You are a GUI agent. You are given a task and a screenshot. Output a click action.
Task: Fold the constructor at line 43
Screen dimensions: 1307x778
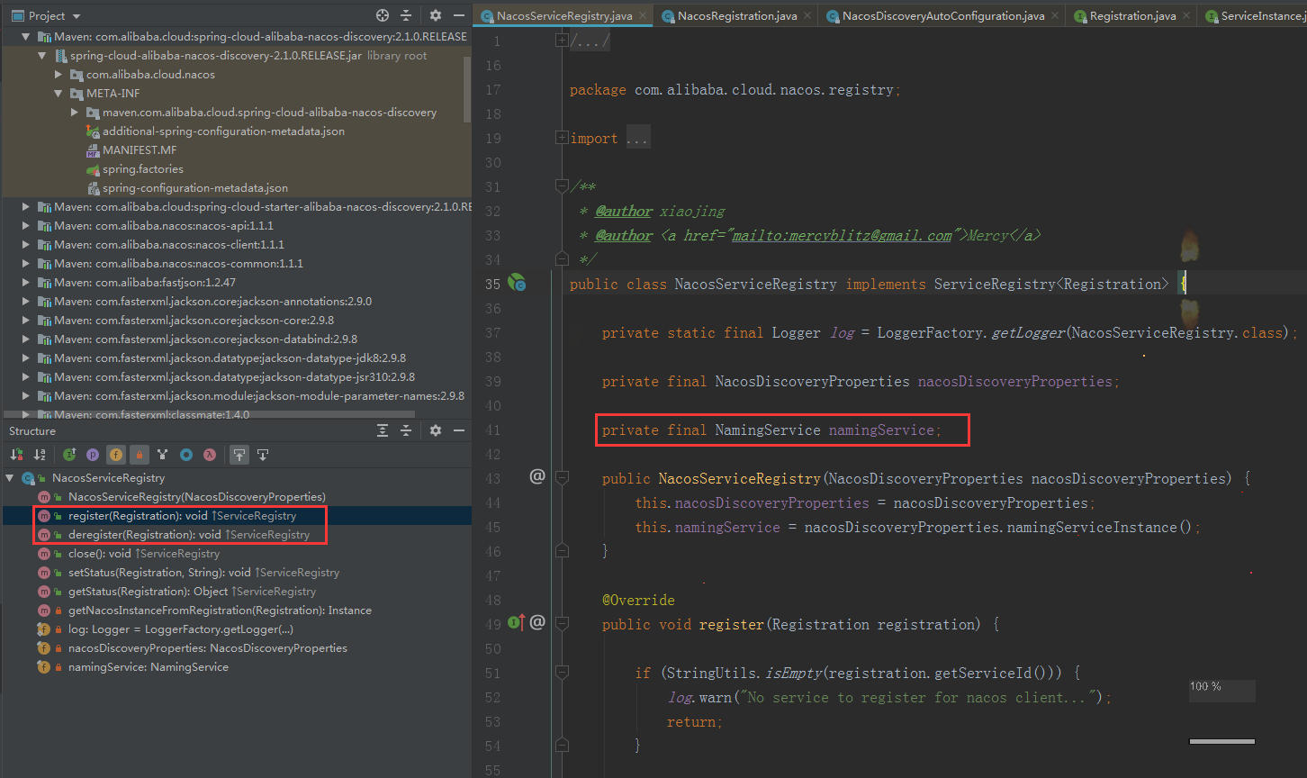click(x=562, y=478)
